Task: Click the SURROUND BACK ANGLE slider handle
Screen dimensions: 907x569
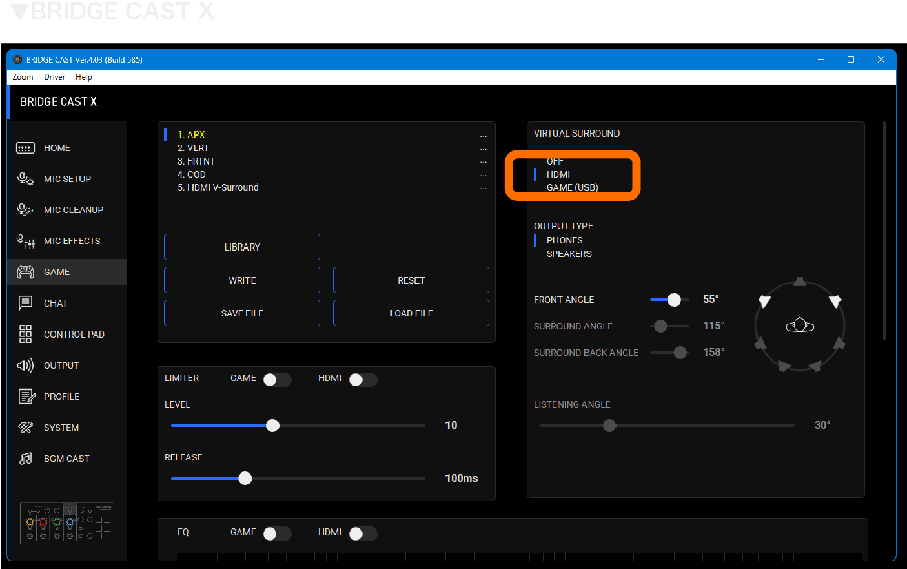Action: pyautogui.click(x=680, y=353)
